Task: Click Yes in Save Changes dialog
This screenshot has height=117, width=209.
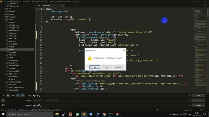Action: tap(94, 67)
